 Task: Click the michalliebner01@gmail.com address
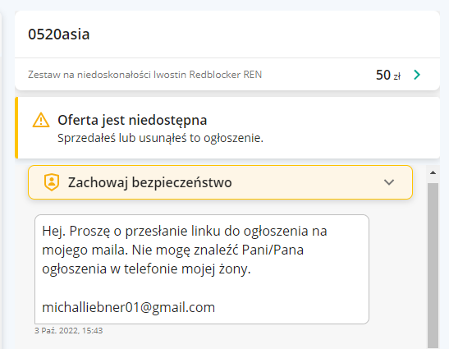tap(129, 307)
